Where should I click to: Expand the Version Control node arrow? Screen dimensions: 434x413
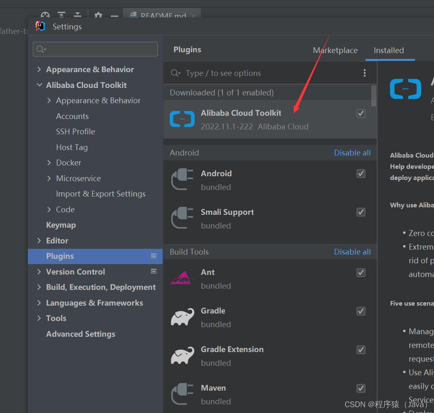39,272
